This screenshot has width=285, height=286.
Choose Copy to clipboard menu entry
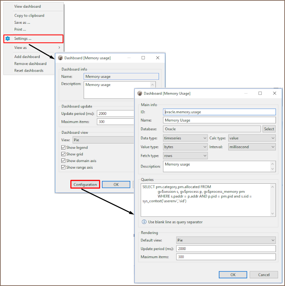tap(29, 15)
